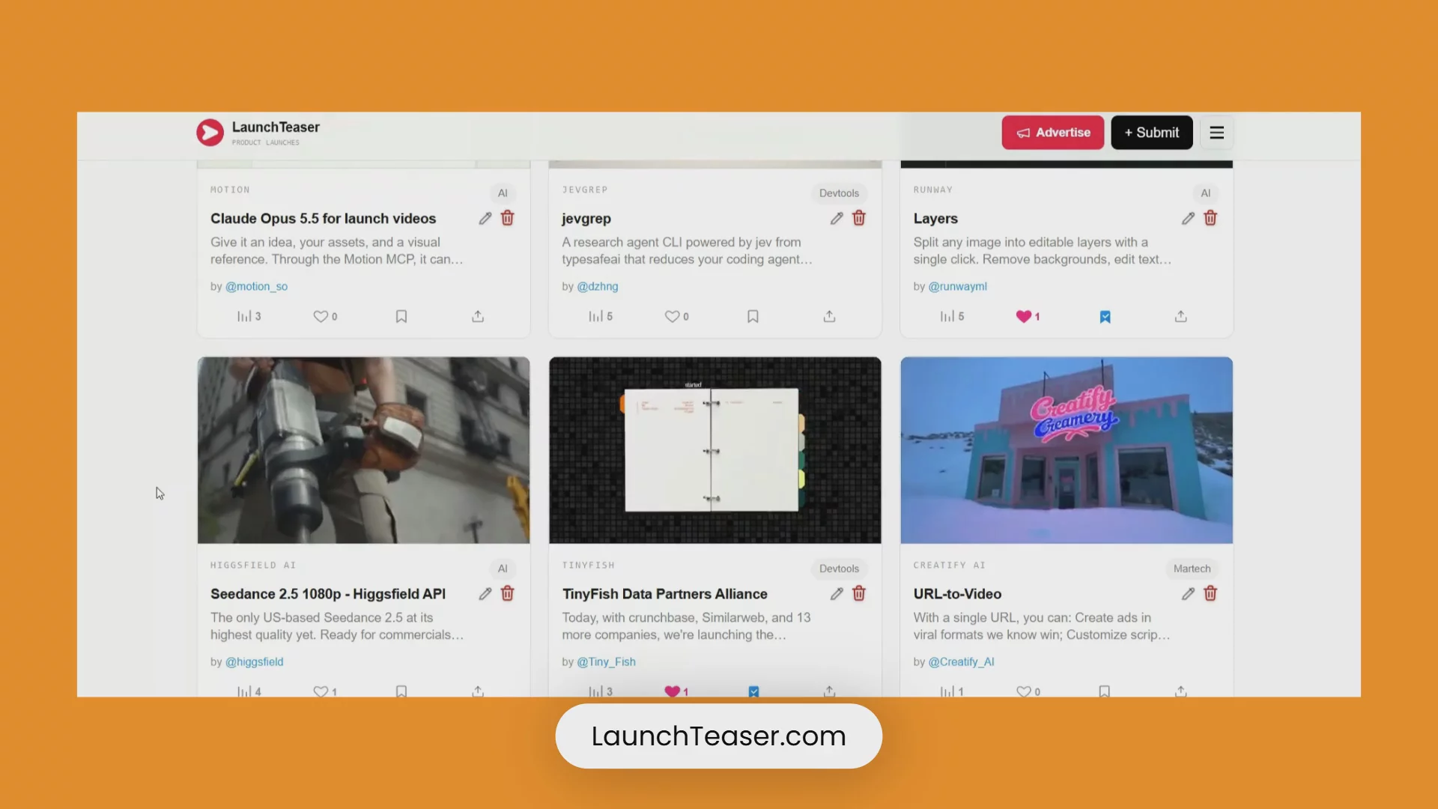Screen dimensions: 1438x809
Task: Click the CREATIFY AI label text
Action: point(950,565)
